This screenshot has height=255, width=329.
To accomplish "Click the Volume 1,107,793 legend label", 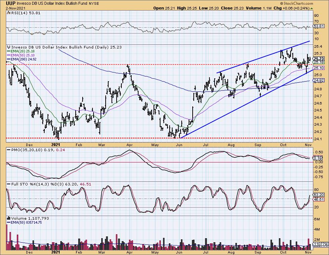I will 30,219.
